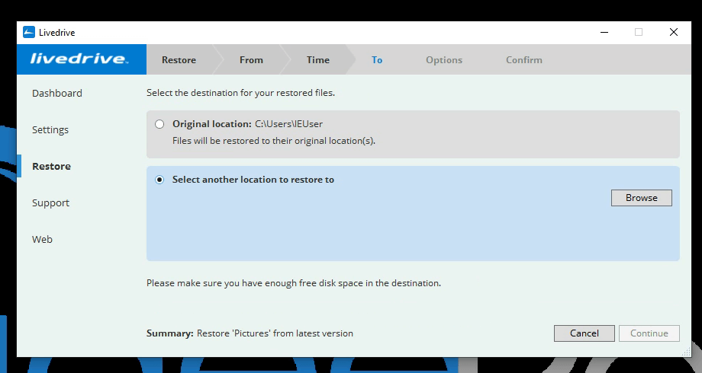Screen dimensions: 702x373
Task: Jump to the Time wizard step
Action: (x=318, y=60)
